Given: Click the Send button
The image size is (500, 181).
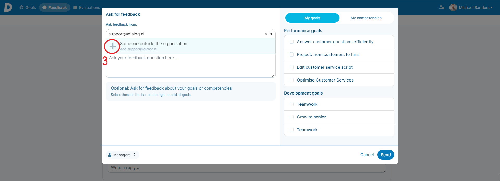Looking at the screenshot, I should coord(386,155).
